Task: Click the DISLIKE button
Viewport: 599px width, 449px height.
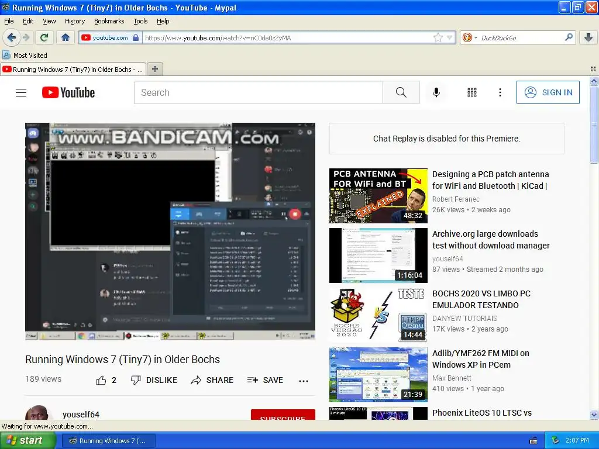Action: tap(154, 380)
